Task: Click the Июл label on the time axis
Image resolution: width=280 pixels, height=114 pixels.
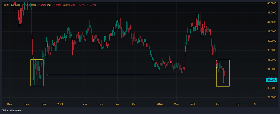Action: pos(9,104)
